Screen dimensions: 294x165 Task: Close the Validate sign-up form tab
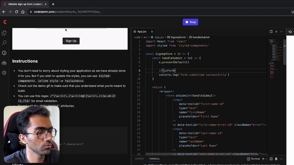click(x=45, y=4)
